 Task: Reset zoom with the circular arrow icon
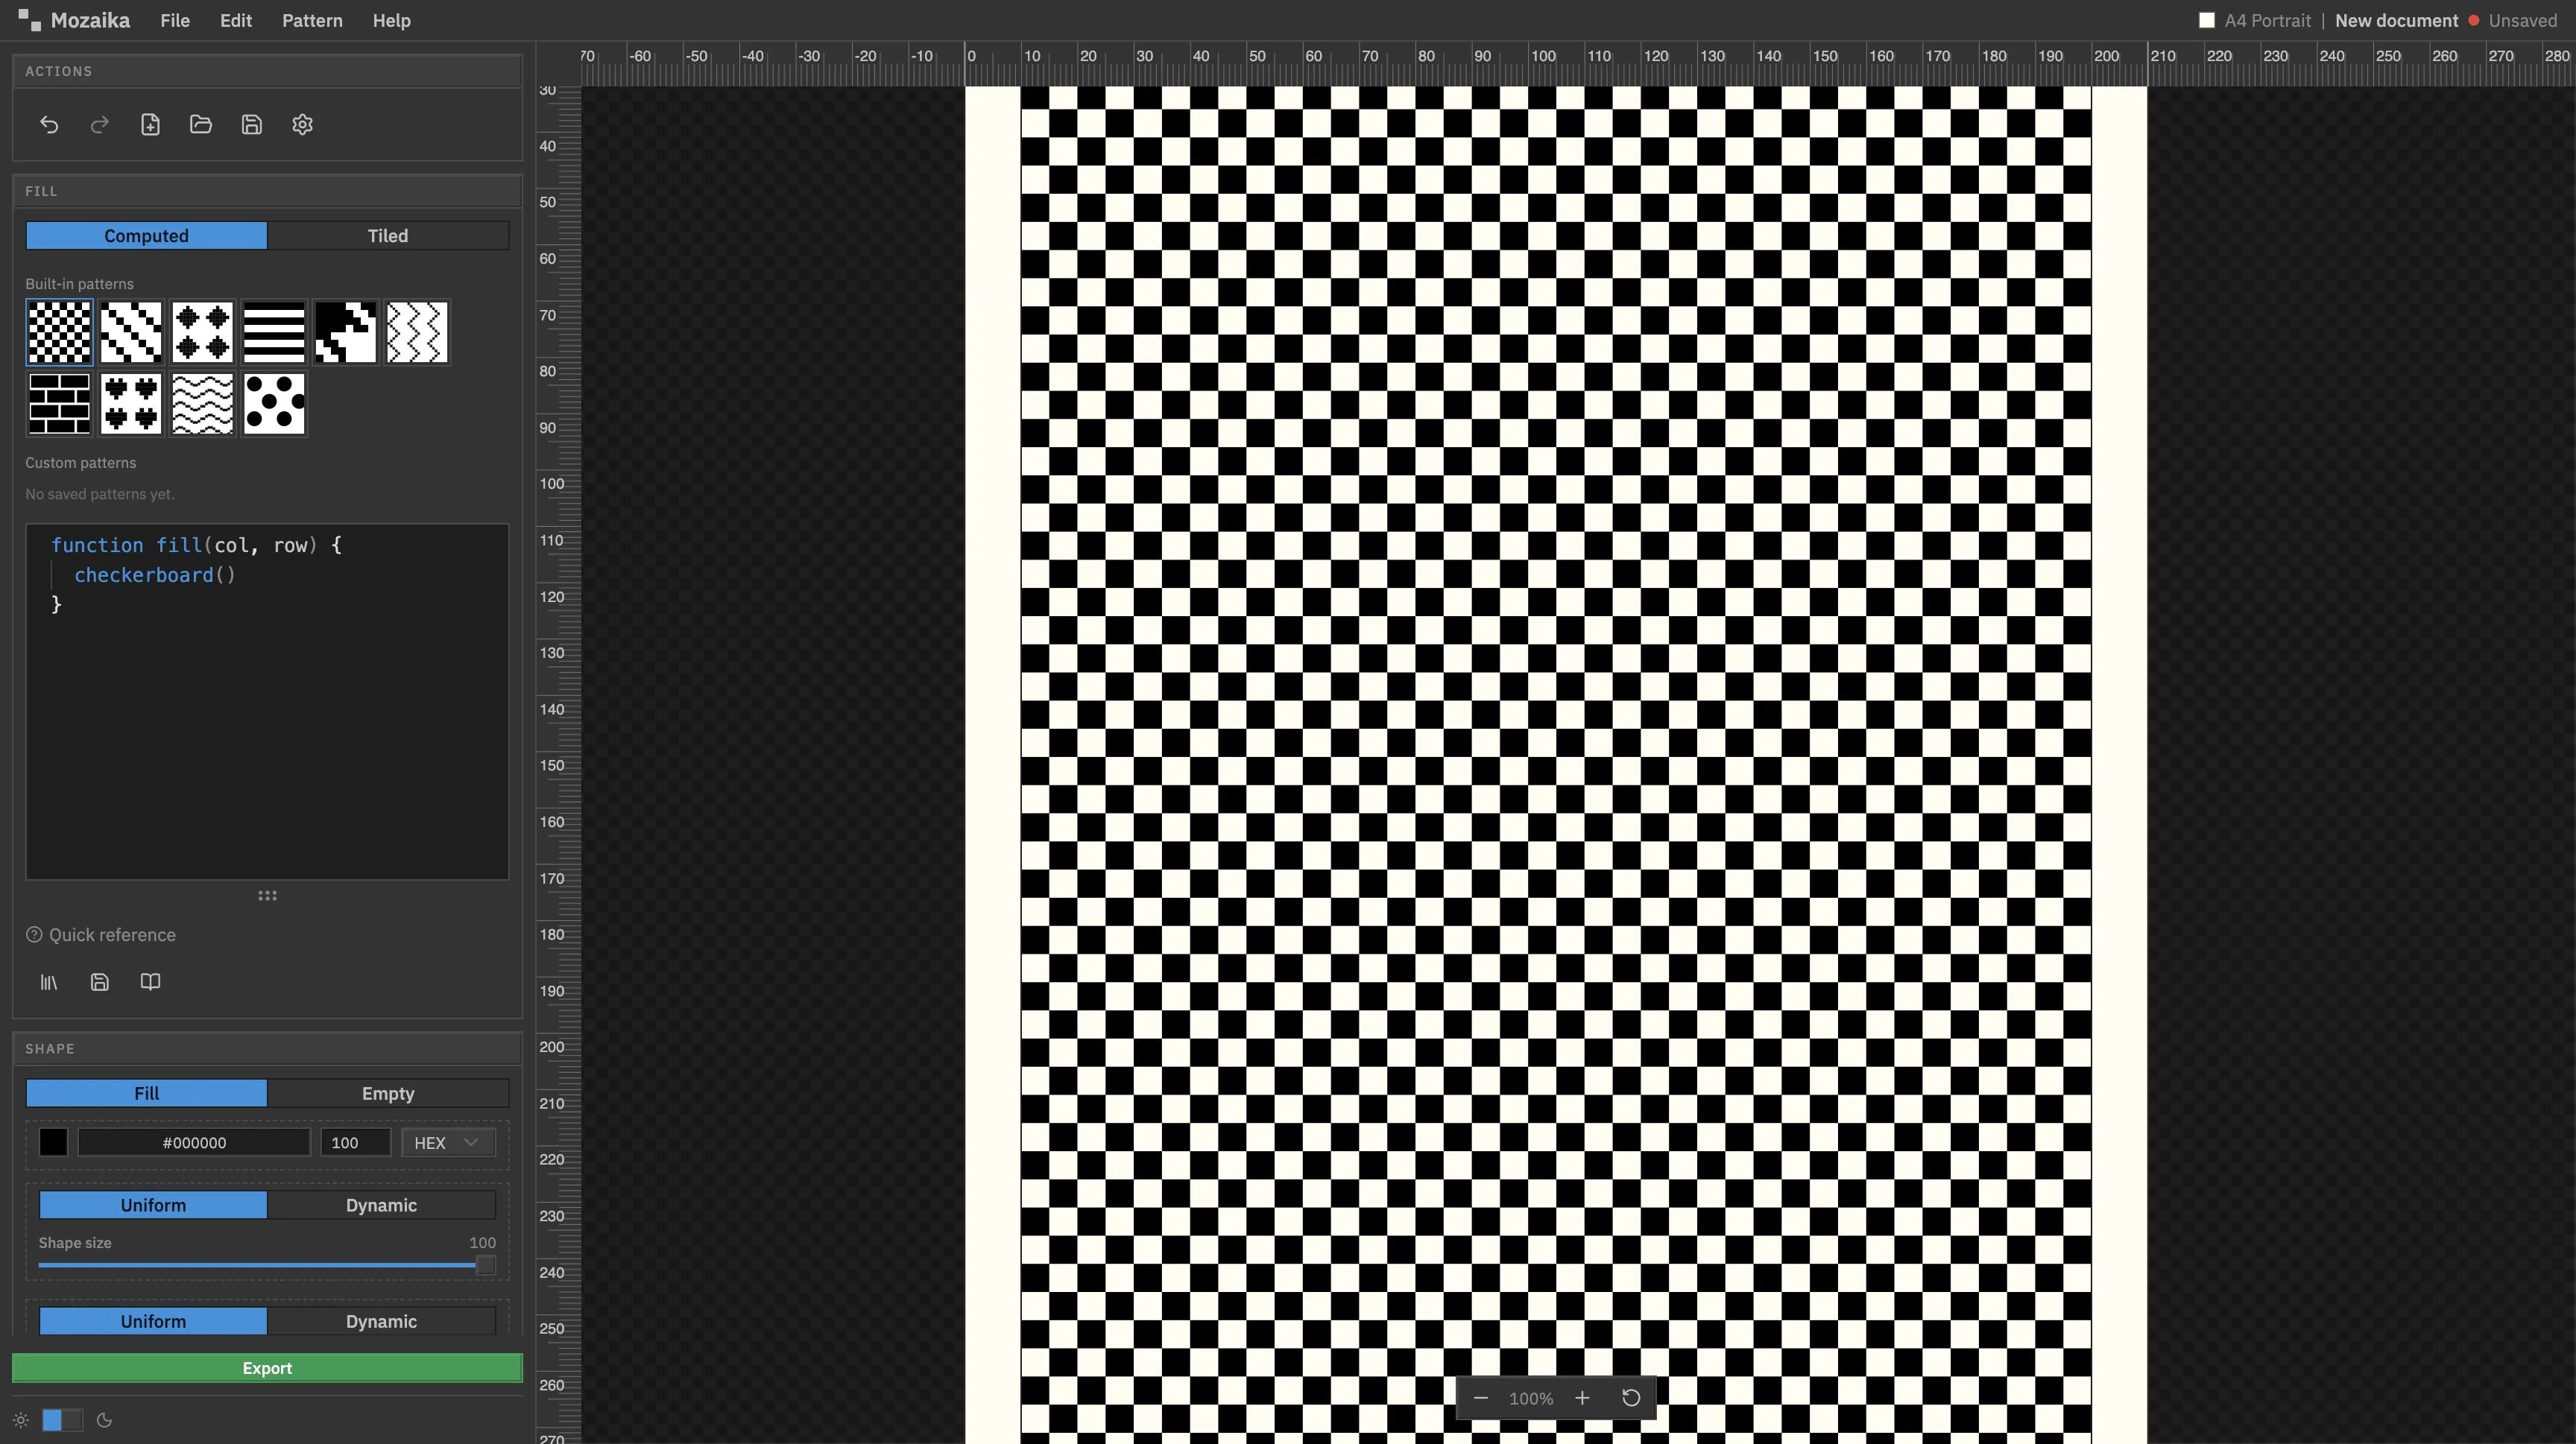click(1631, 1398)
